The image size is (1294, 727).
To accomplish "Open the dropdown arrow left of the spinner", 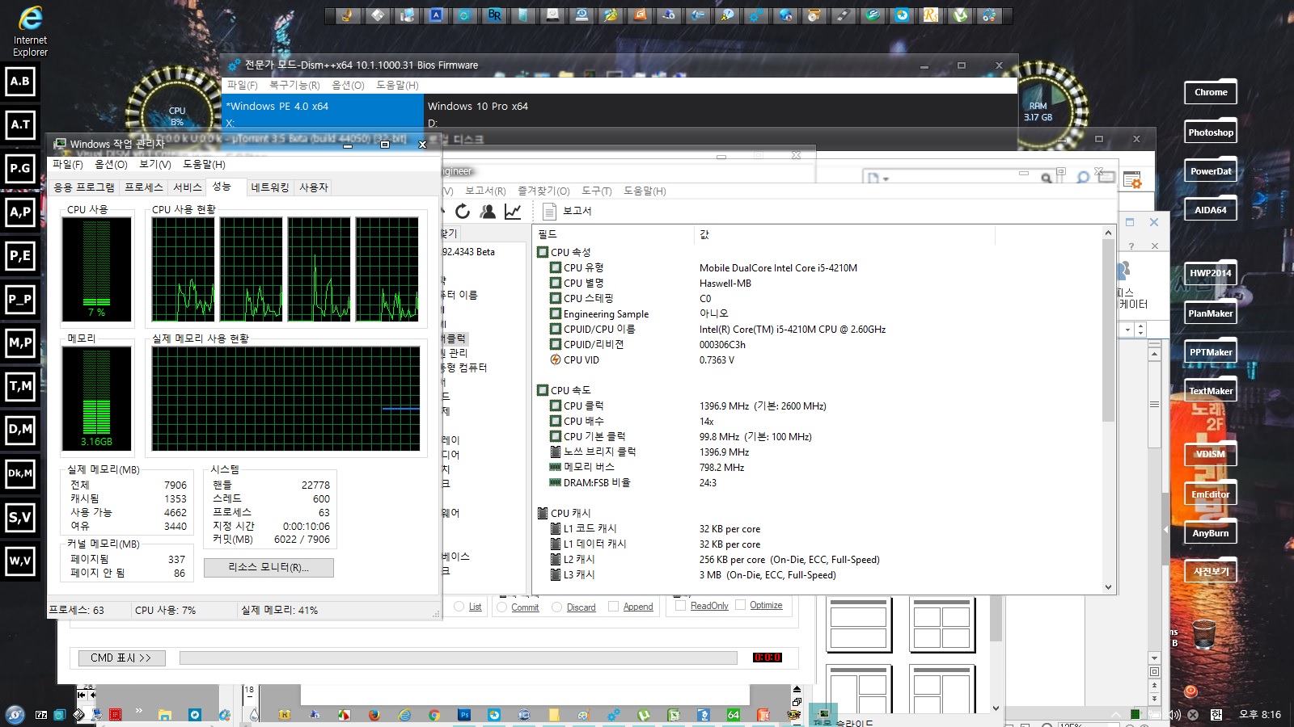I will tap(1127, 330).
